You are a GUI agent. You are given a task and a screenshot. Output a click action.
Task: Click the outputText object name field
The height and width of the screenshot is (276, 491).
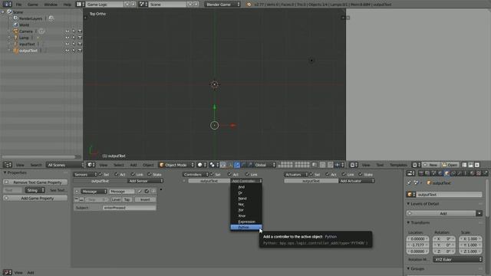point(449,194)
